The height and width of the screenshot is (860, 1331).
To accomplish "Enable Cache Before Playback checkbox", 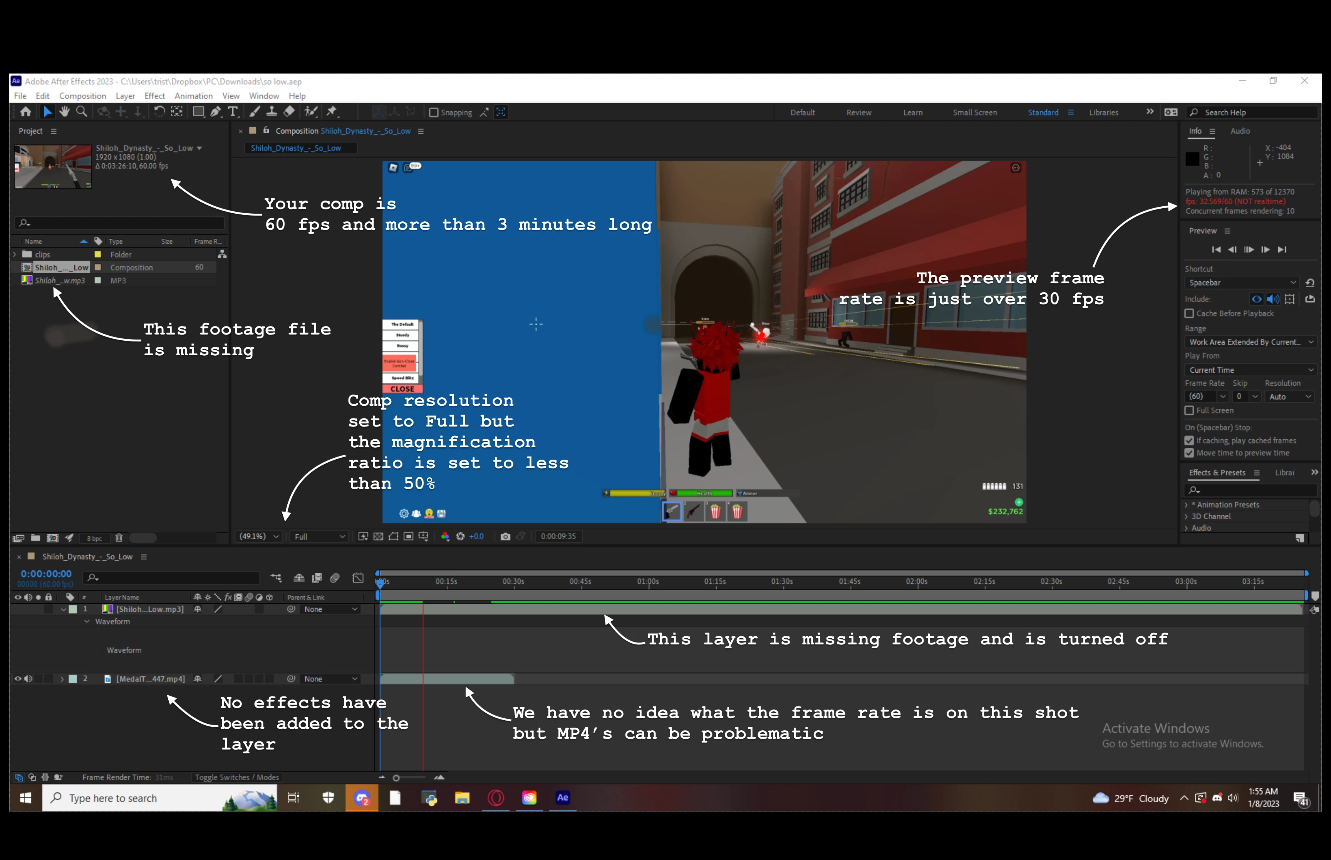I will click(x=1189, y=313).
